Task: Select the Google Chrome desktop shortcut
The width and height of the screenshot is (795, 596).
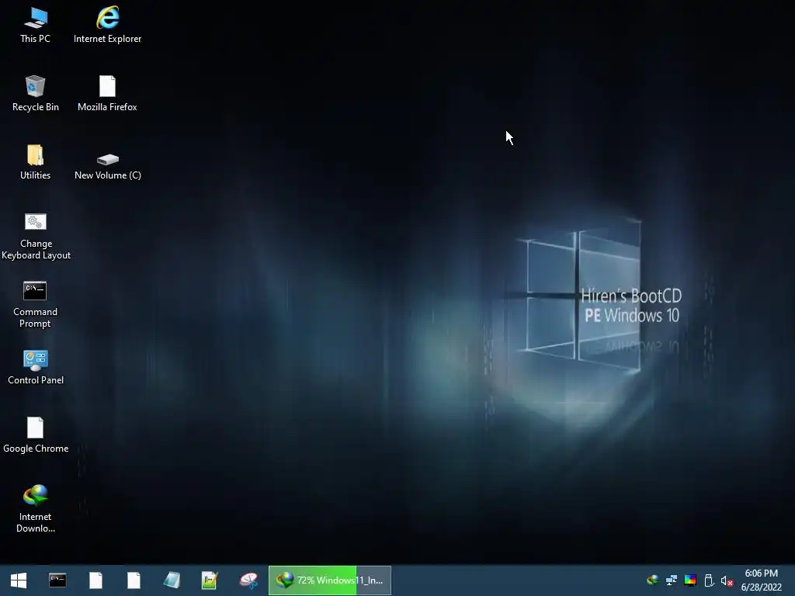Action: pyautogui.click(x=36, y=435)
